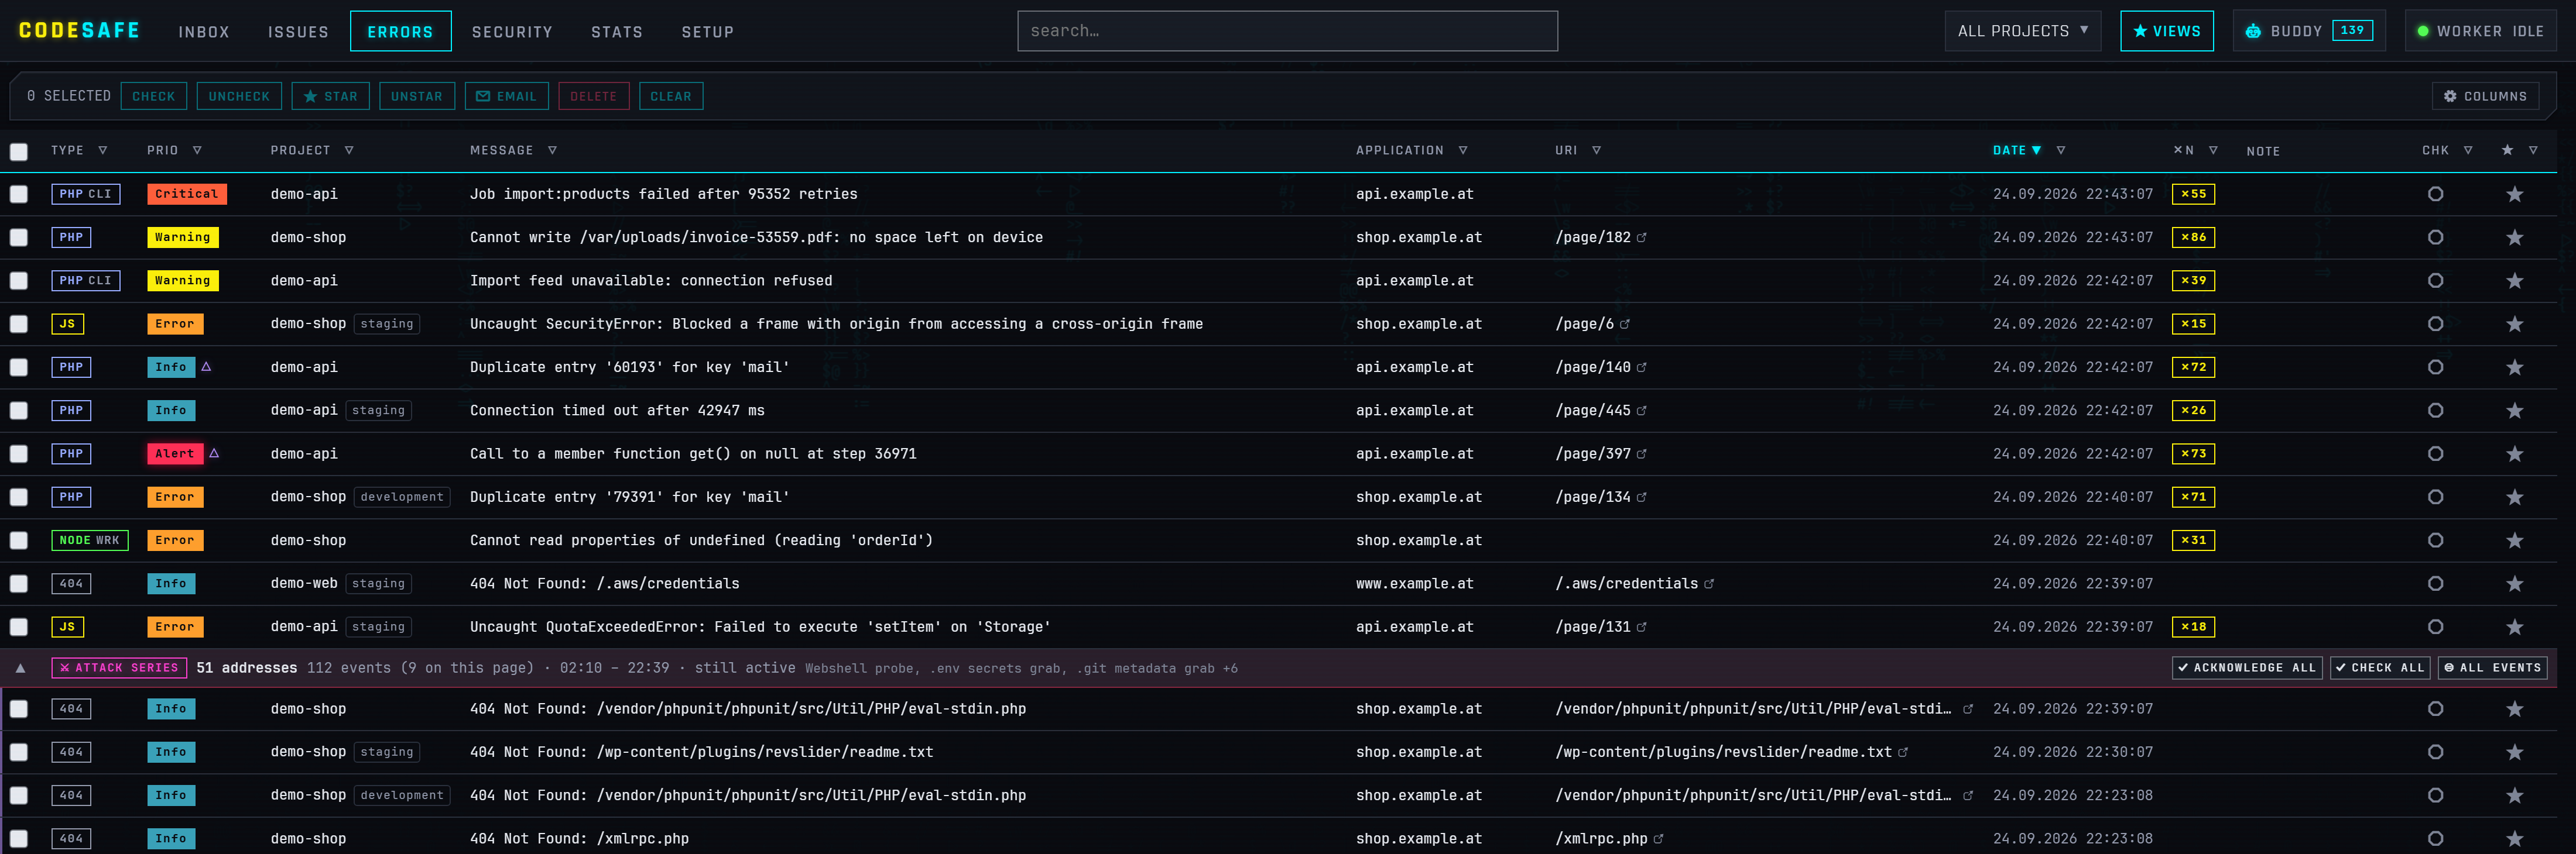2576x854 pixels.
Task: Open the All Projects dropdown
Action: pos(2022,31)
